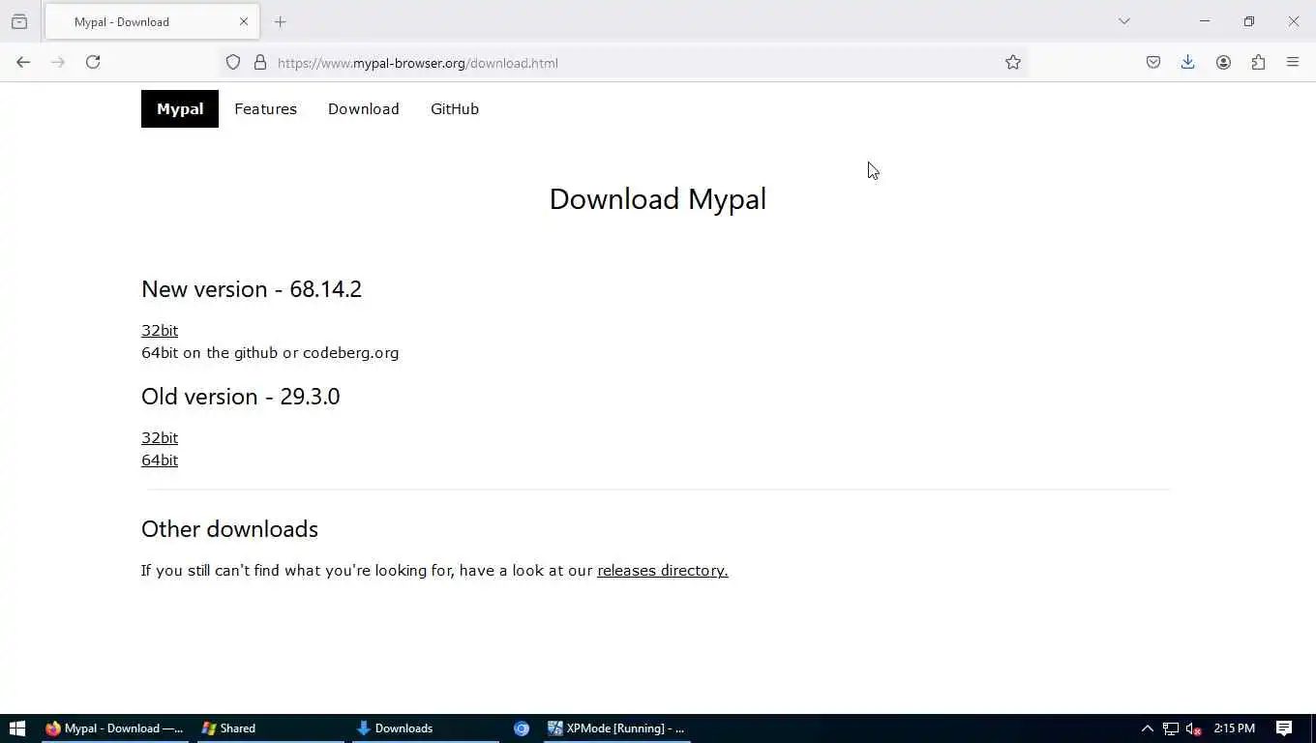Open Firefox account icon
1316x743 pixels.
pos(1224,63)
